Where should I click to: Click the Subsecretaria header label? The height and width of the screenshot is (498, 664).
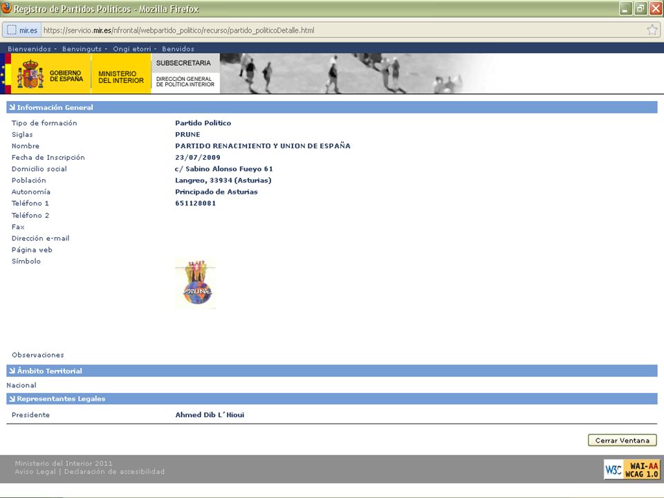(183, 63)
